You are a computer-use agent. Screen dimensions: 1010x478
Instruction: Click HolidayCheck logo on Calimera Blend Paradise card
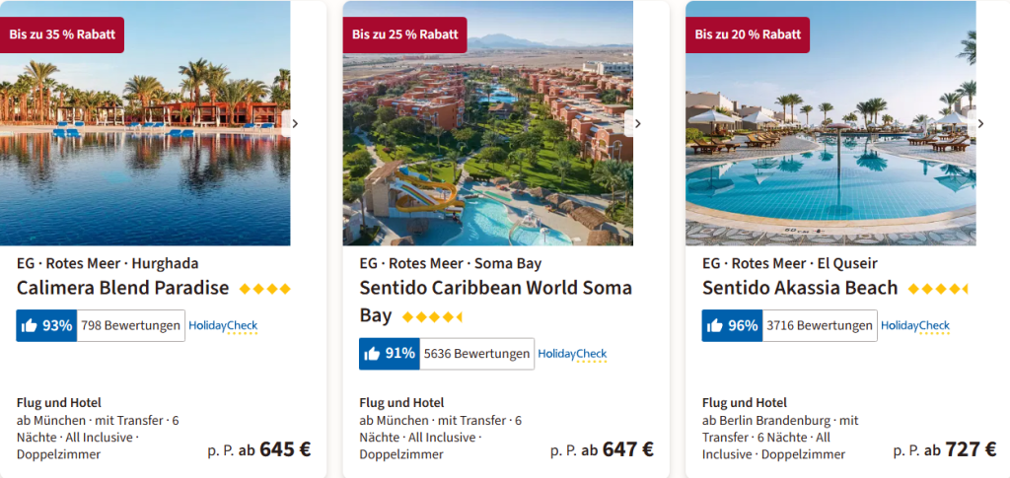(x=223, y=326)
